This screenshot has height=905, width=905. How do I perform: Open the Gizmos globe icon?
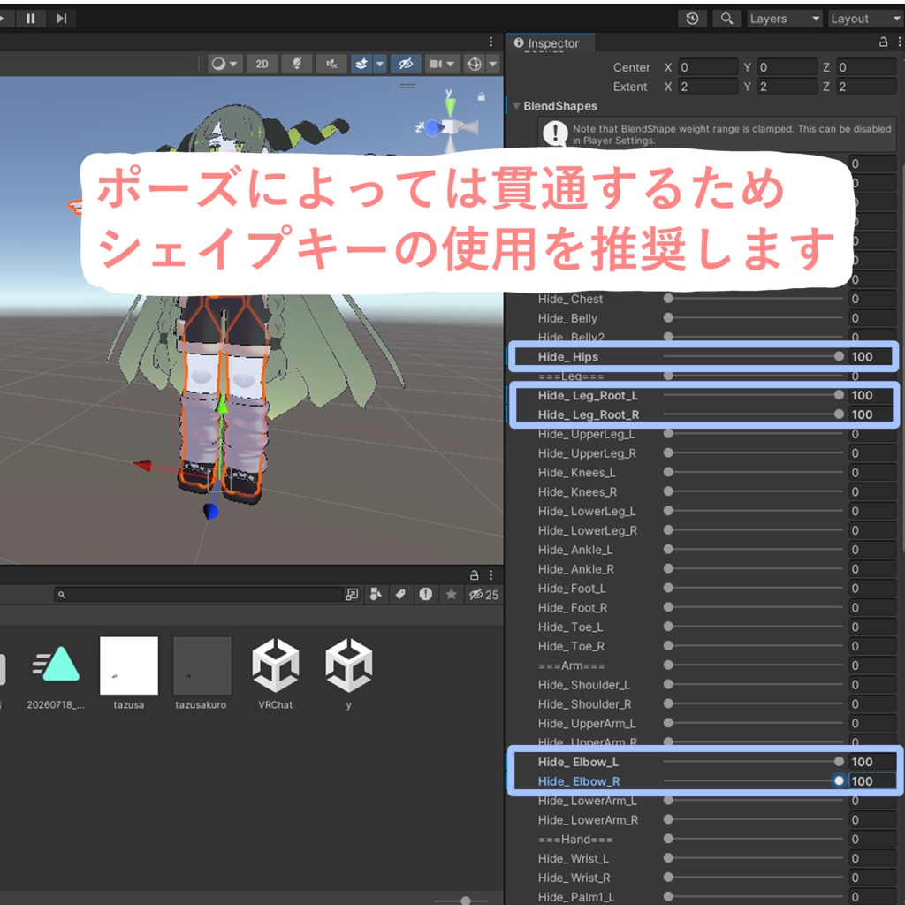(475, 64)
